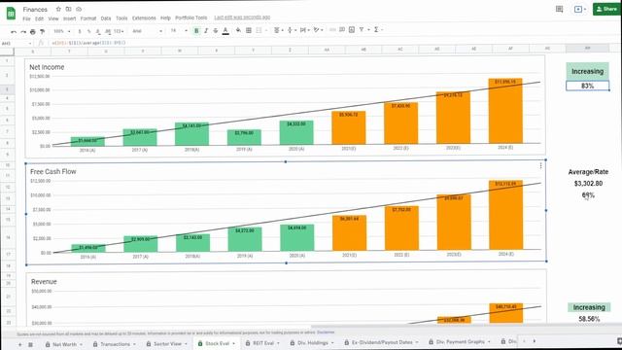Switch to the Div. Holdings sheet tab

[x=312, y=342]
